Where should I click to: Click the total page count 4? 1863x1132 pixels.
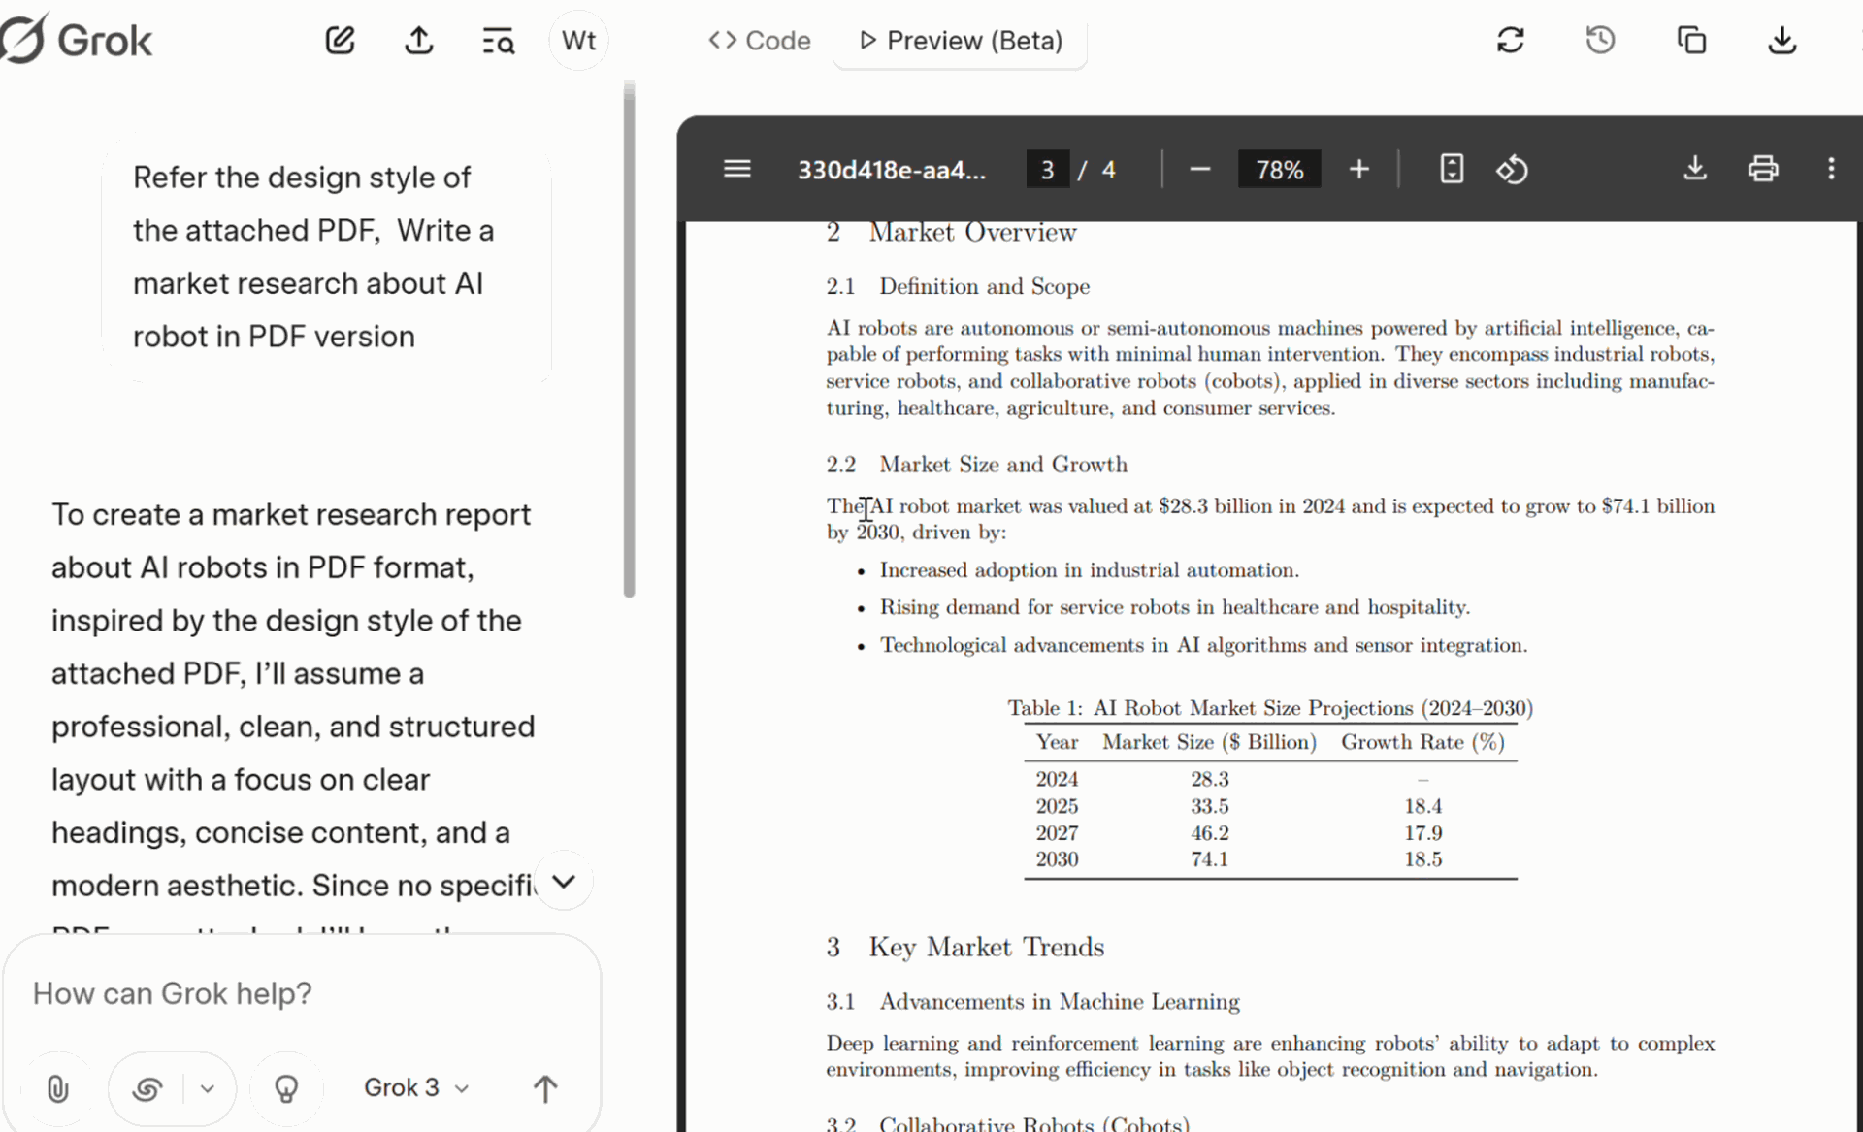click(1109, 170)
